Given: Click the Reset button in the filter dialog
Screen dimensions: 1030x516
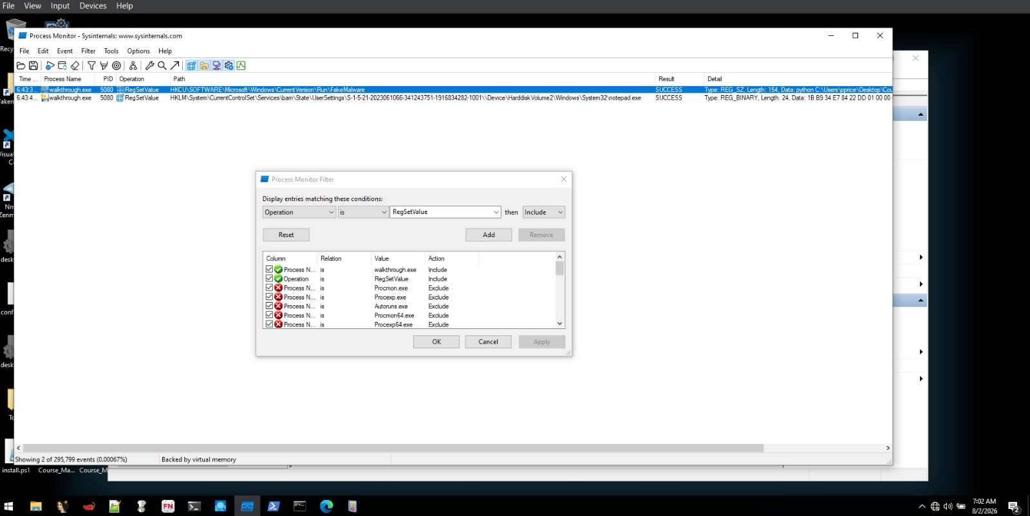Looking at the screenshot, I should point(286,235).
